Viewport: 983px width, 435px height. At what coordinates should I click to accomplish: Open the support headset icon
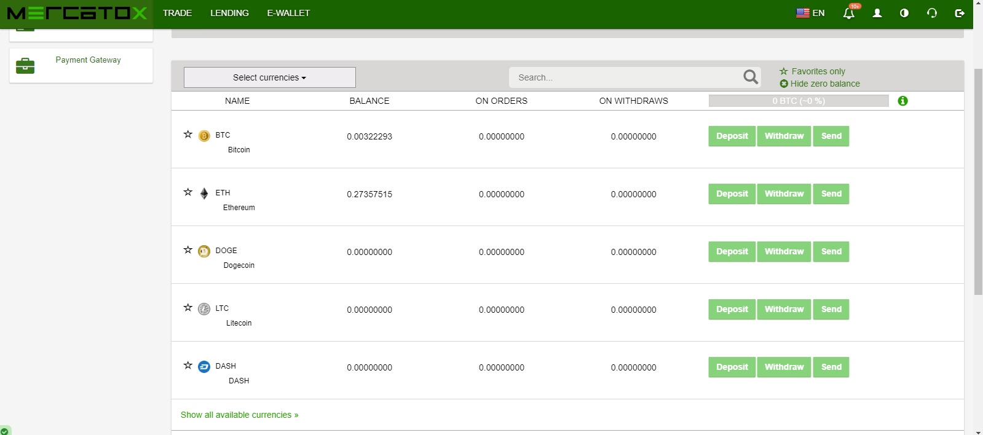pyautogui.click(x=932, y=13)
